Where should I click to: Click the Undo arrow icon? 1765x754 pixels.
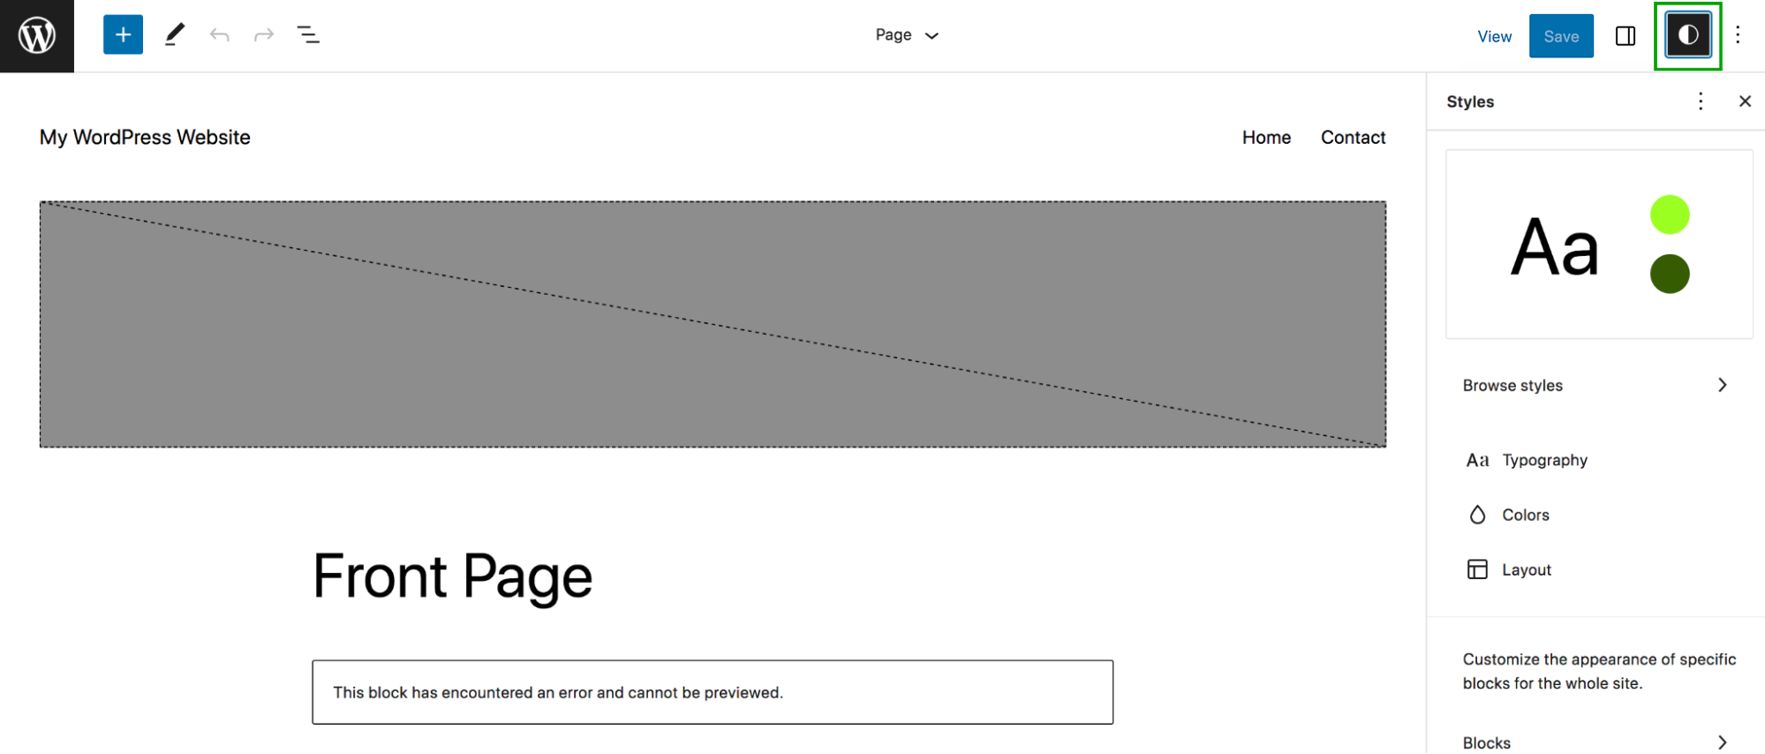220,35
